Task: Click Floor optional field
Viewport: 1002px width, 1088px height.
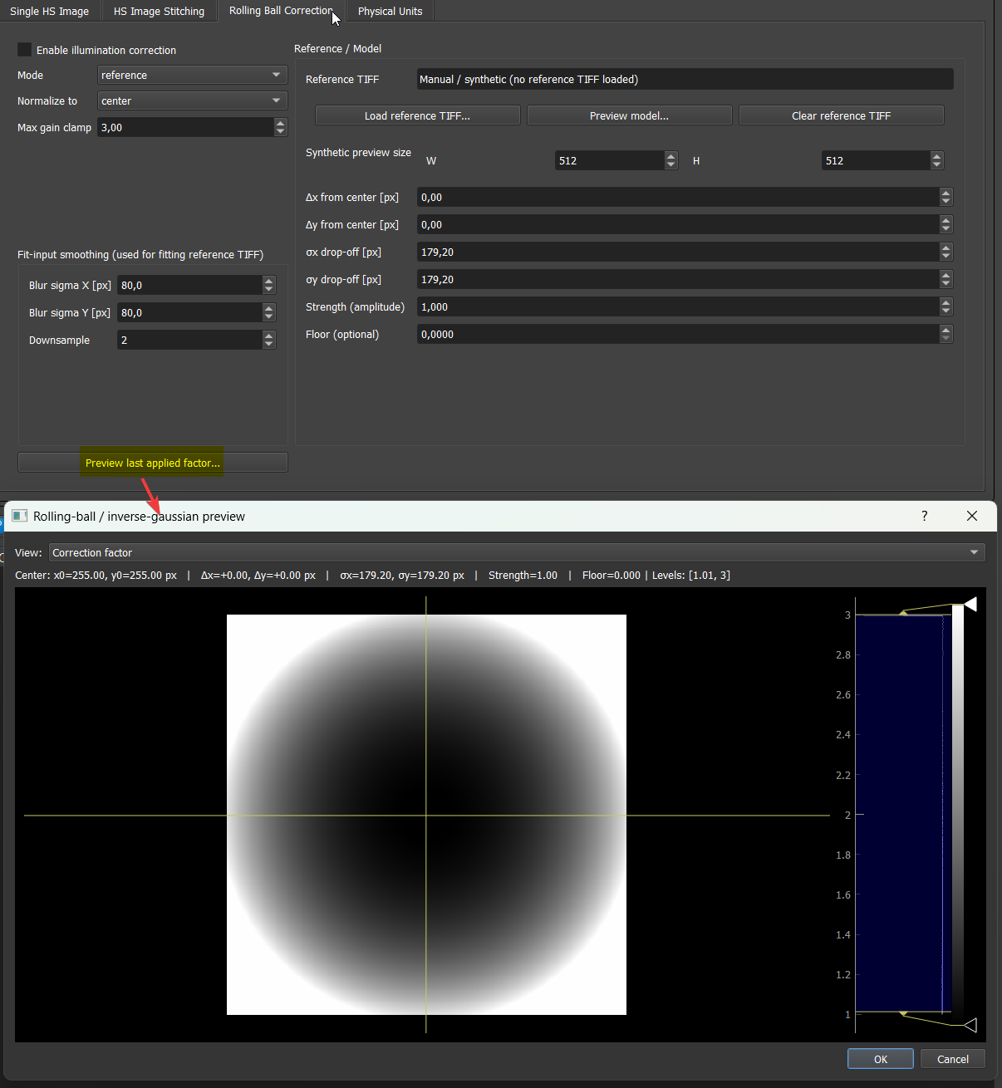Action: point(678,334)
